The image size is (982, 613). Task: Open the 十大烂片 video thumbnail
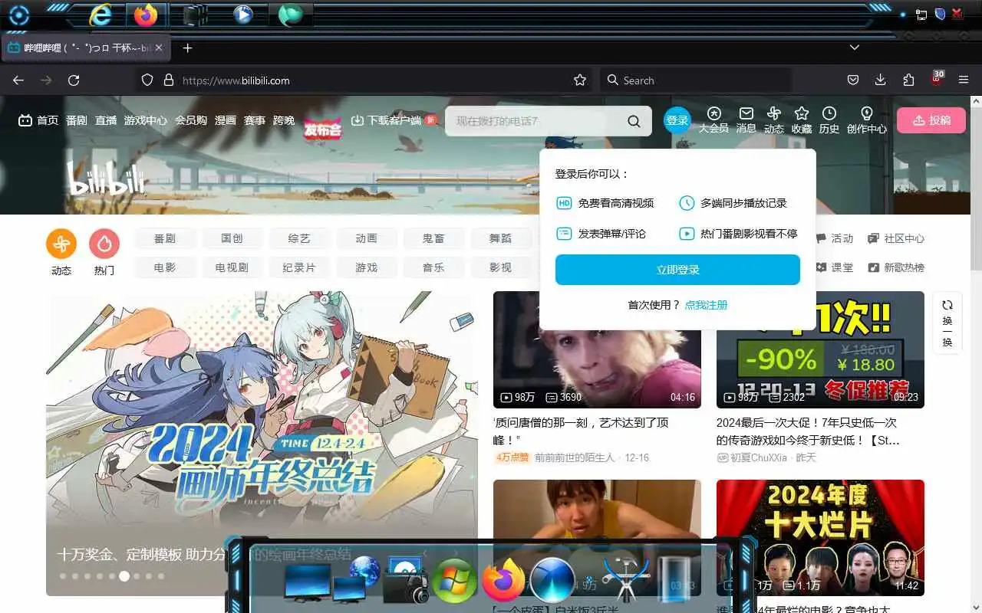pyautogui.click(x=820, y=538)
